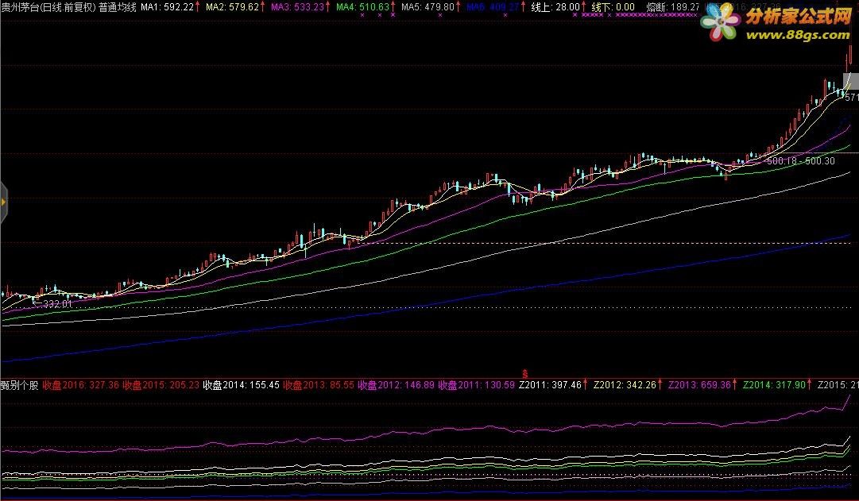Click the Z2012: 342.26 value

(625, 385)
